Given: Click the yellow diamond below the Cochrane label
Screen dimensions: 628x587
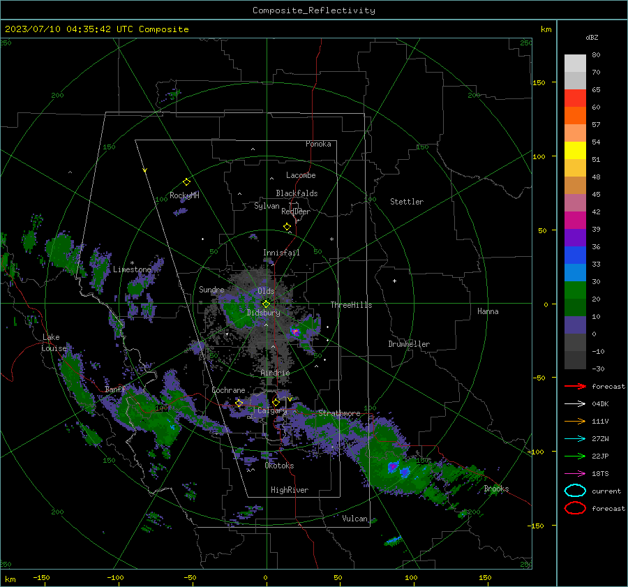Looking at the screenshot, I should click(x=239, y=403).
